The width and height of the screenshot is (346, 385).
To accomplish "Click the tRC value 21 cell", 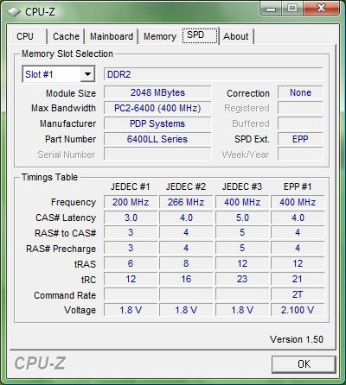I will tap(298, 279).
